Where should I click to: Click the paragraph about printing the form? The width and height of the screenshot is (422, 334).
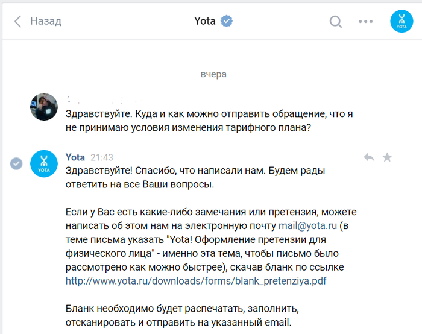[181, 315]
